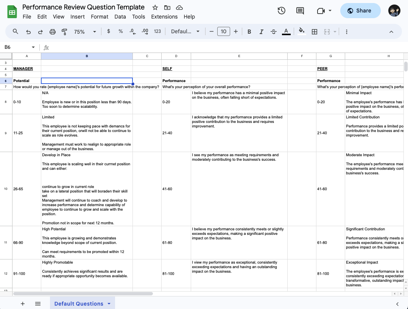Image resolution: width=408 pixels, height=309 pixels.
Task: Open the Extensions menu
Action: tap(164, 17)
